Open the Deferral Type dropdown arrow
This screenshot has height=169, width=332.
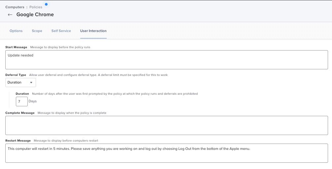31,83
